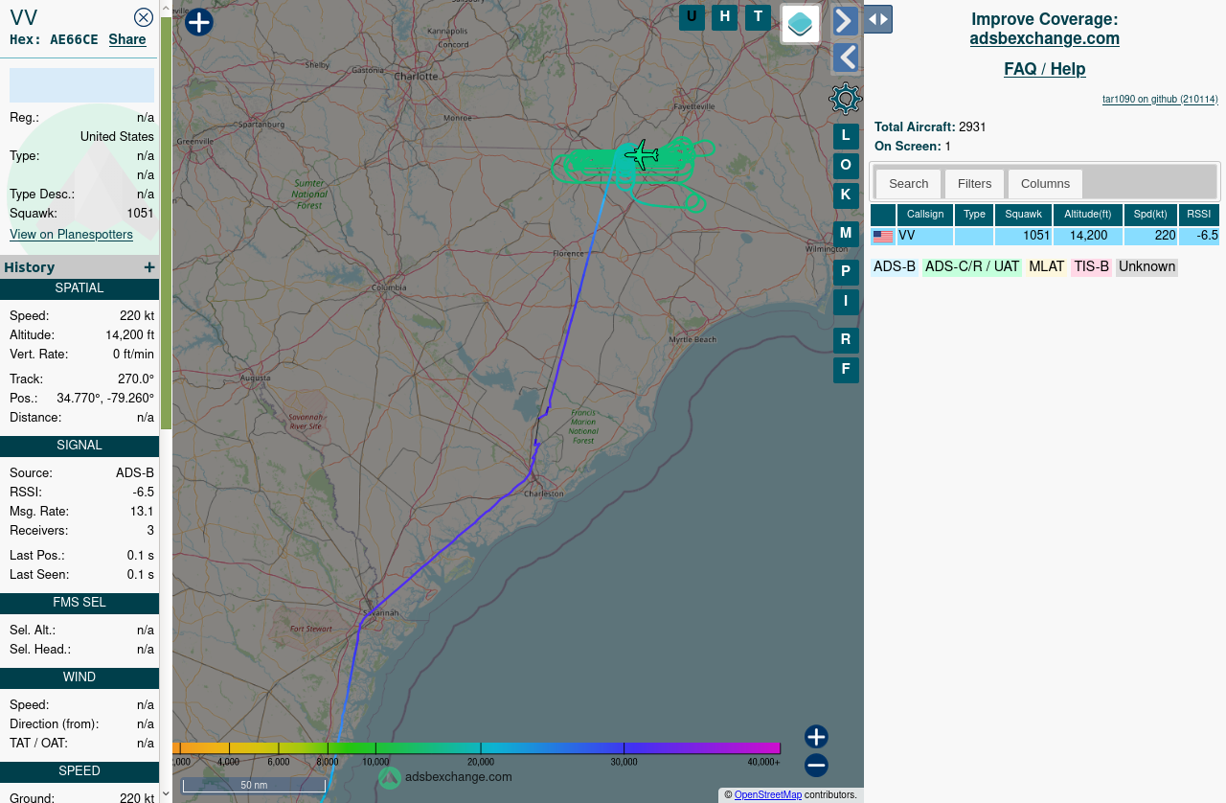The image size is (1226, 803).
Task: Click the right chevron sidebar button
Action: pyautogui.click(x=846, y=20)
